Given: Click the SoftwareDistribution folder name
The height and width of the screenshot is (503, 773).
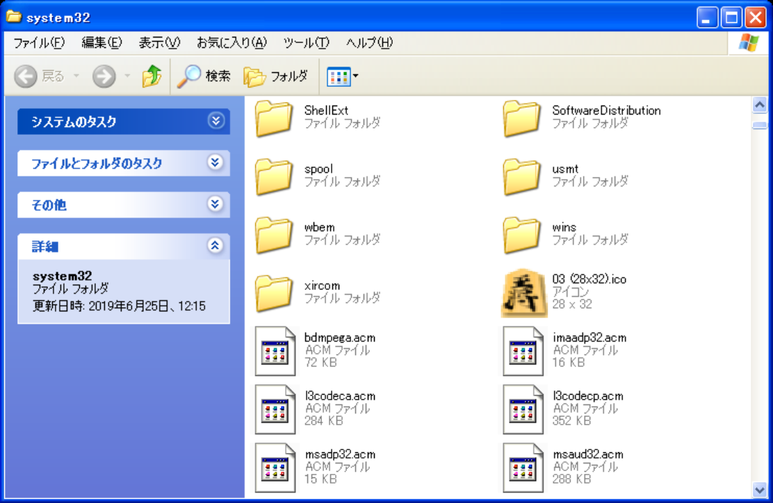Looking at the screenshot, I should point(606,110).
